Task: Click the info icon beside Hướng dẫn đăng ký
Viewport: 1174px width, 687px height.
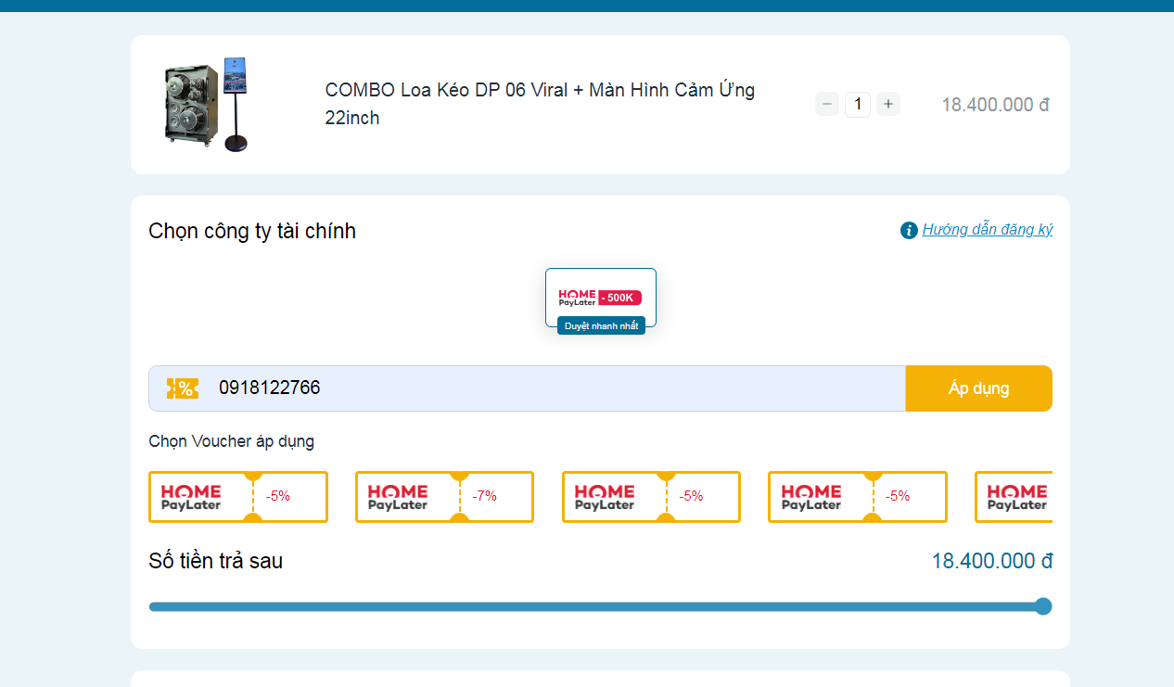Action: 909,230
